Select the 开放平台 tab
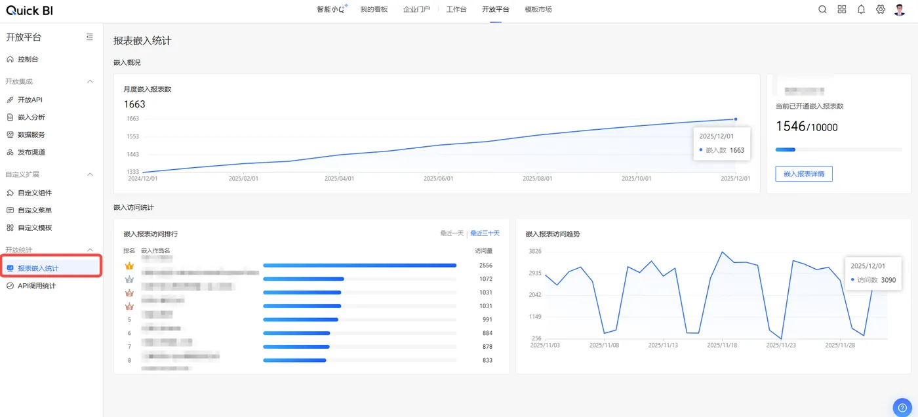The image size is (918, 417). click(x=495, y=10)
